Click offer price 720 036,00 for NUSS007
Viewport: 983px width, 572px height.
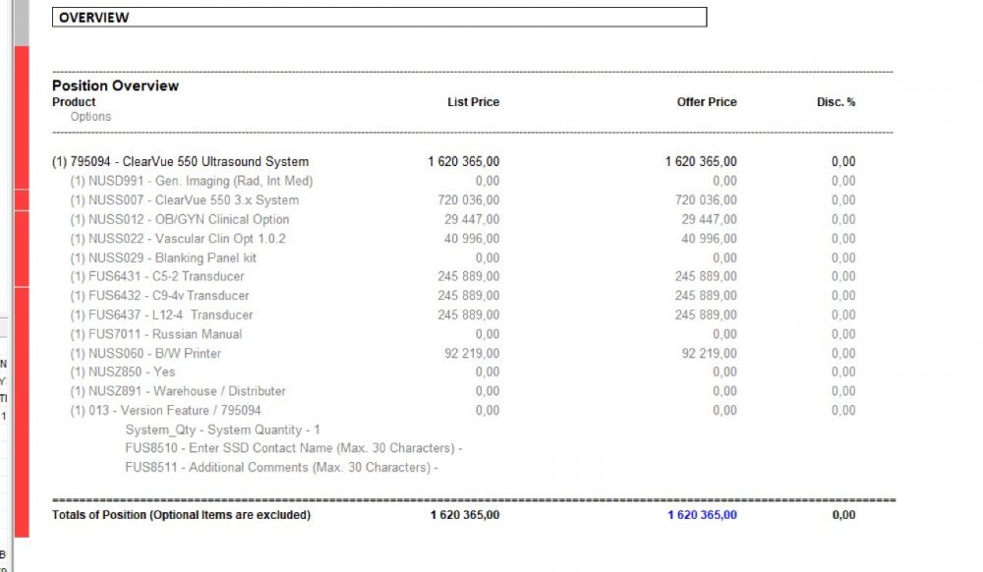(x=706, y=200)
